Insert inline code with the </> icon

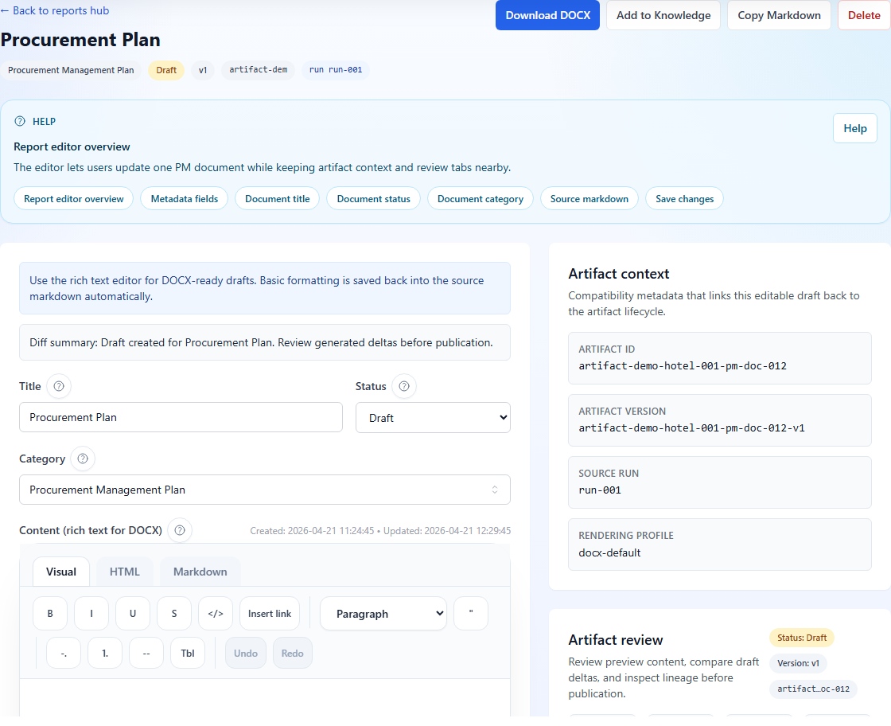(x=215, y=613)
